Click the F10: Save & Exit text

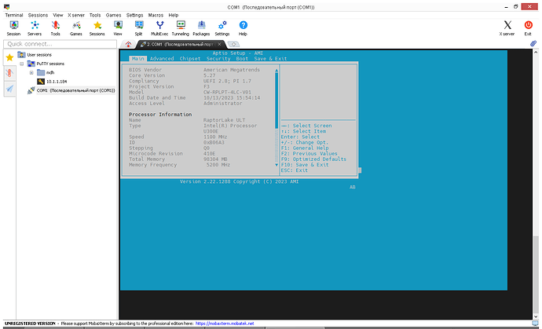(305, 165)
